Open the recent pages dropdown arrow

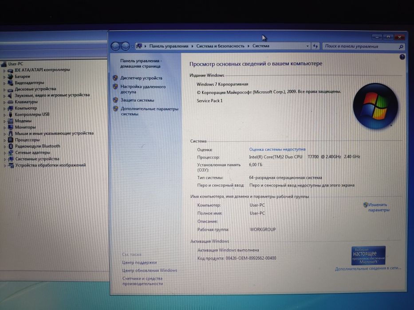click(132, 46)
